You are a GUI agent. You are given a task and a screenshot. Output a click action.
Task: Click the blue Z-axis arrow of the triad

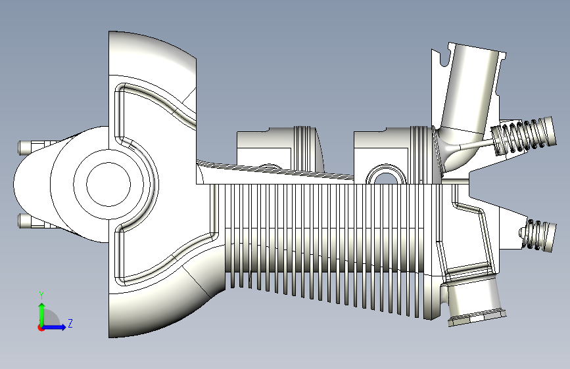(x=55, y=327)
